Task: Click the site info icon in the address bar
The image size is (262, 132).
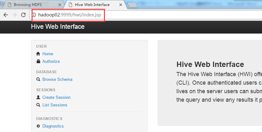Action: click(34, 15)
